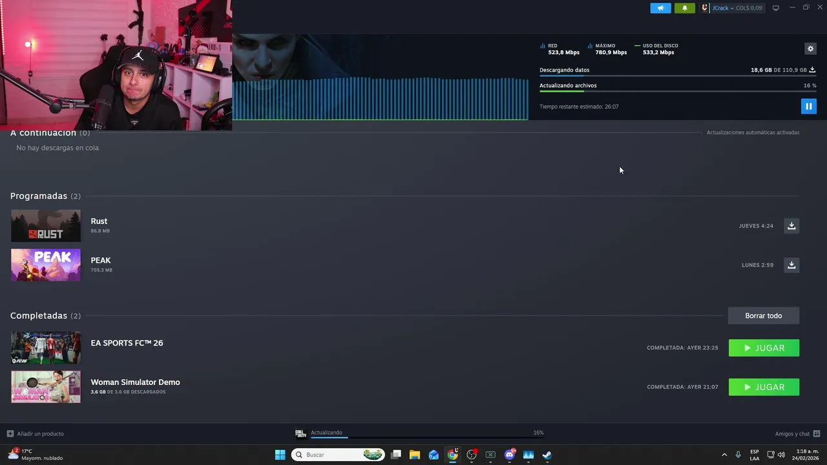The height and width of the screenshot is (465, 827).
Task: Click the Woman Simulator Demo title
Action: (135, 382)
